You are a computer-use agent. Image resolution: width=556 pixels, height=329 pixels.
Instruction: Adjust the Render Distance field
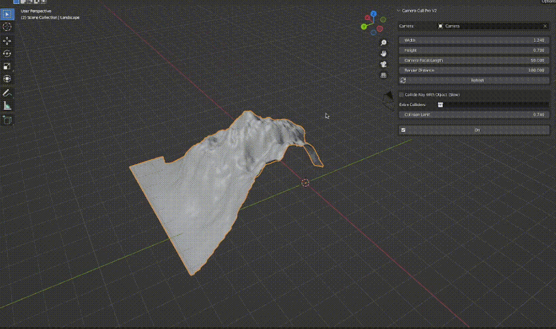point(474,70)
